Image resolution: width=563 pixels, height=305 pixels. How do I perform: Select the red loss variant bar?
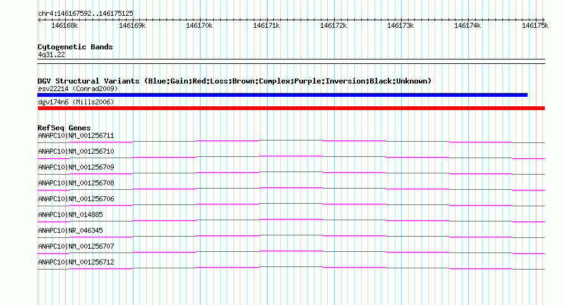click(291, 108)
